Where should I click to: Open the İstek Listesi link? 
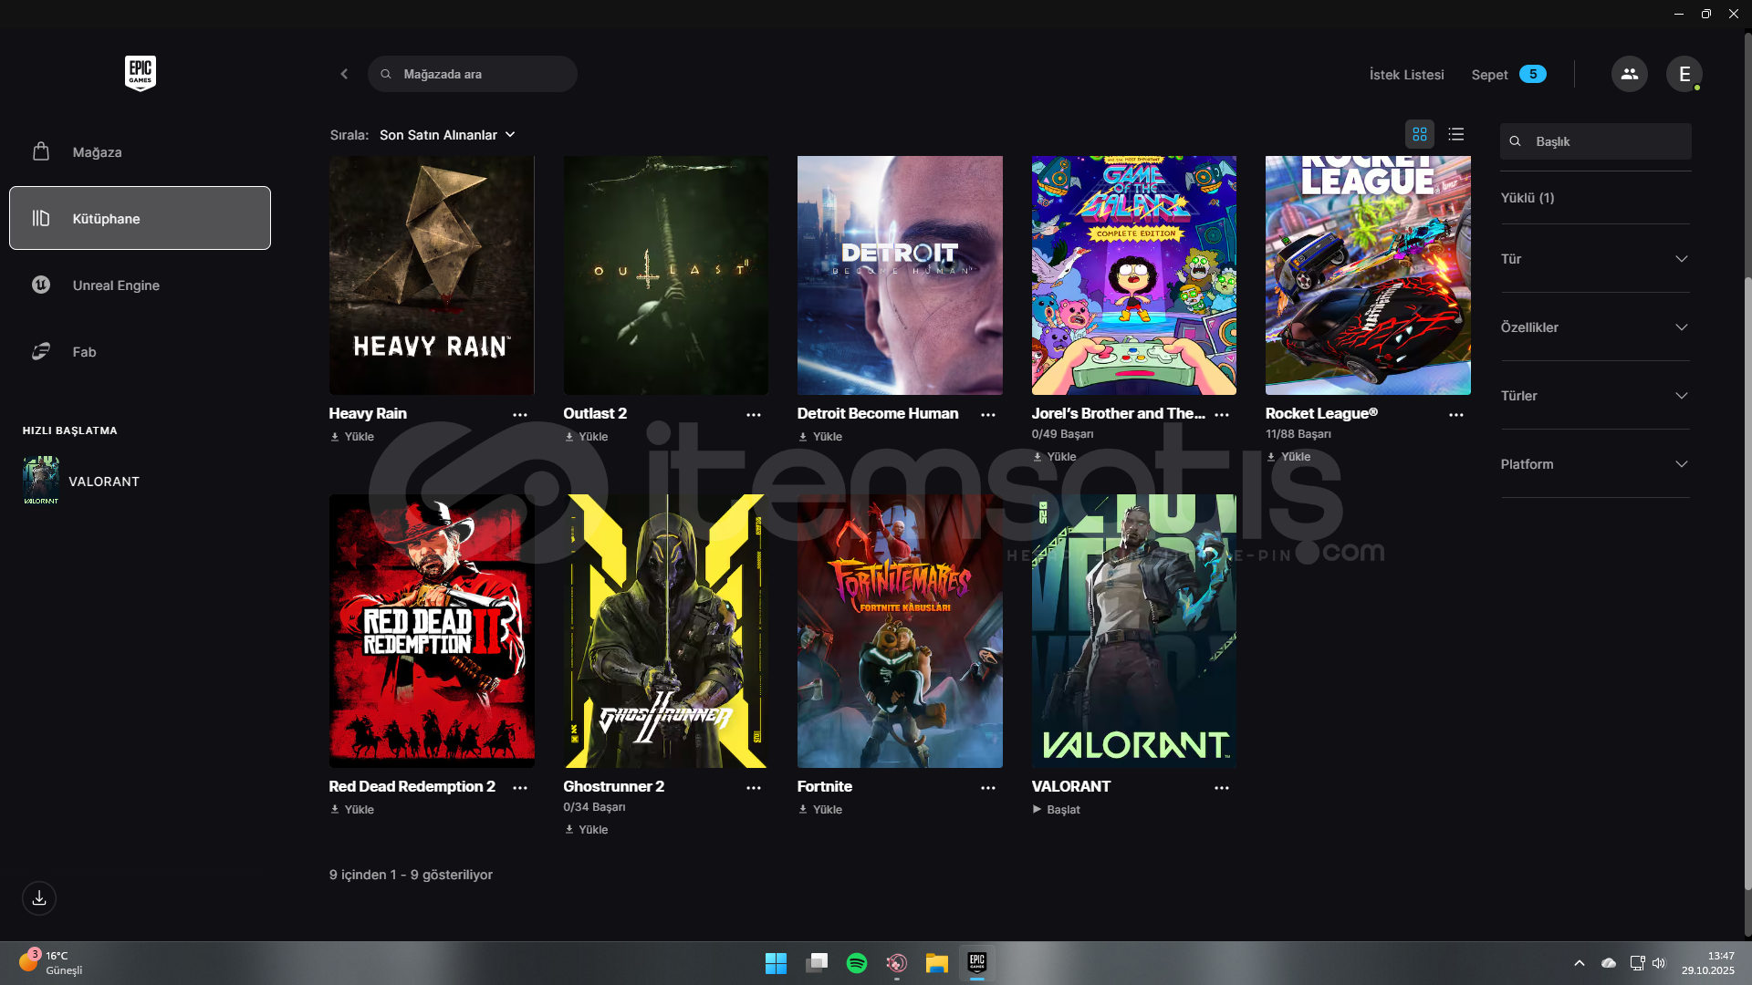1406,75
